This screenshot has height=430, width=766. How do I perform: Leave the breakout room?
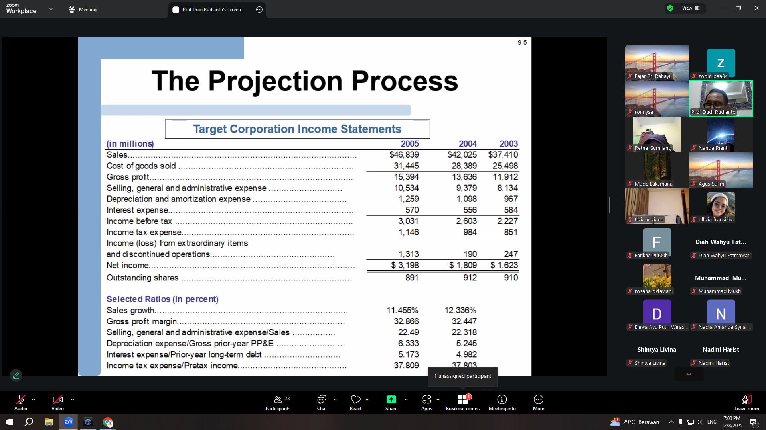click(x=747, y=402)
